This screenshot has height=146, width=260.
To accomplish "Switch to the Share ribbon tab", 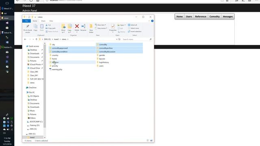I will [43, 21].
